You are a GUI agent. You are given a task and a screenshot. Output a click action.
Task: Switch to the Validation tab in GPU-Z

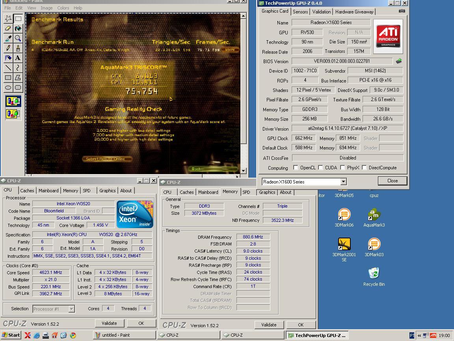(322, 11)
